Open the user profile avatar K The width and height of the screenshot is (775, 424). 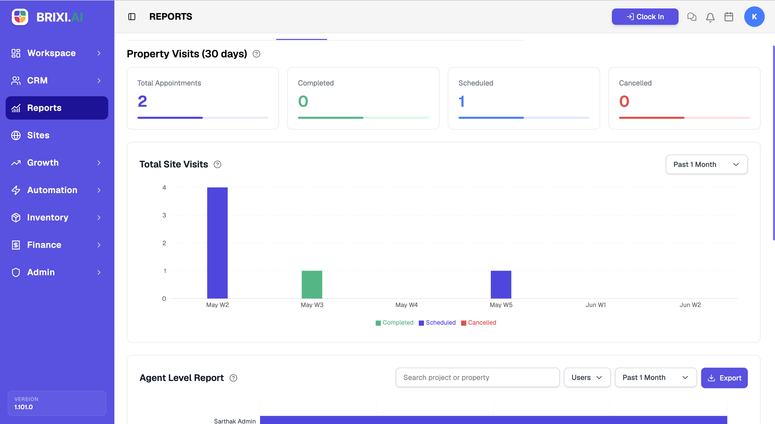[754, 17]
